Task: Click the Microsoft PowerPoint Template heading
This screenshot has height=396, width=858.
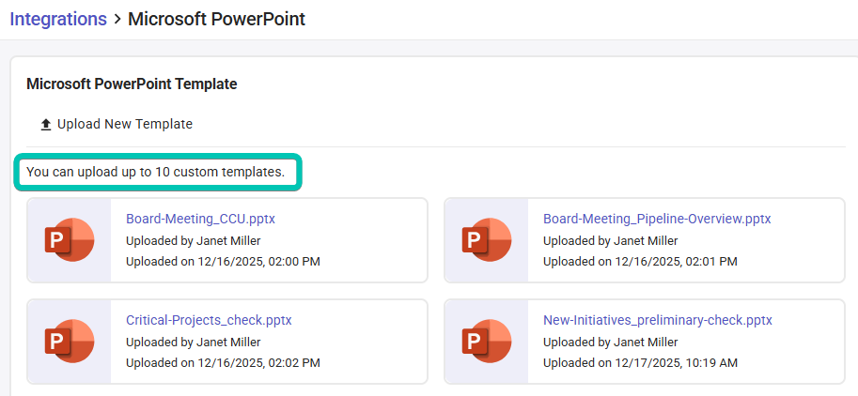Action: pyautogui.click(x=132, y=84)
